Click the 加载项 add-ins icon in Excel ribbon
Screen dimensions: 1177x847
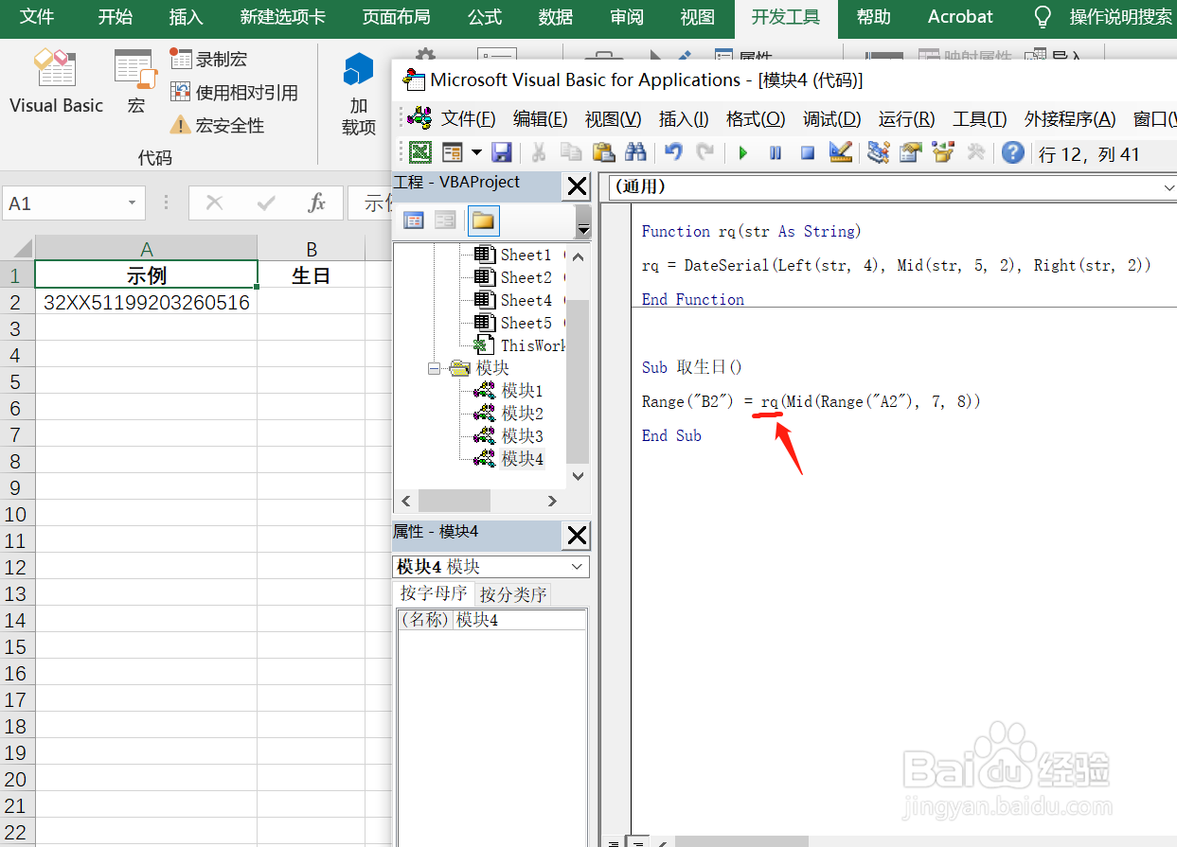(358, 93)
